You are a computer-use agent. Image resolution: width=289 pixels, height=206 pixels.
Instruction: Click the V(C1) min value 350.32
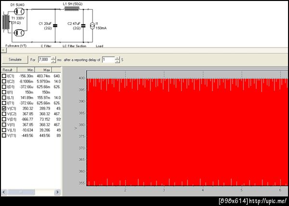pos(27,109)
